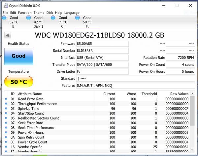Click the Attribute Name column header

(x=30, y=94)
